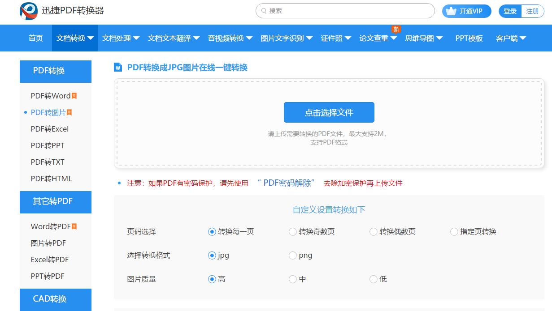The image size is (552, 311).
Task: Select 转换奇数页 page option
Action: tap(293, 232)
